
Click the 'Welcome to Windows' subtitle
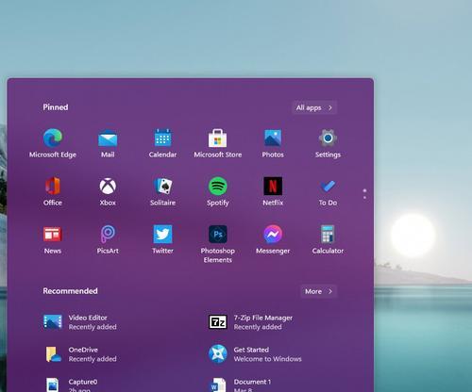pos(267,359)
